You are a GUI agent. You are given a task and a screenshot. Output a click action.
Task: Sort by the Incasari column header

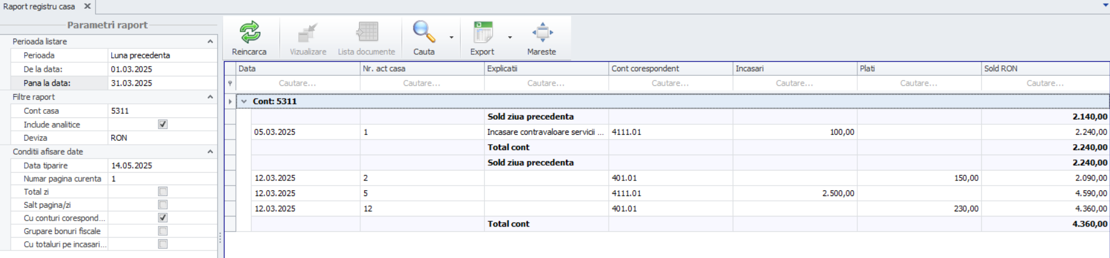(x=794, y=69)
